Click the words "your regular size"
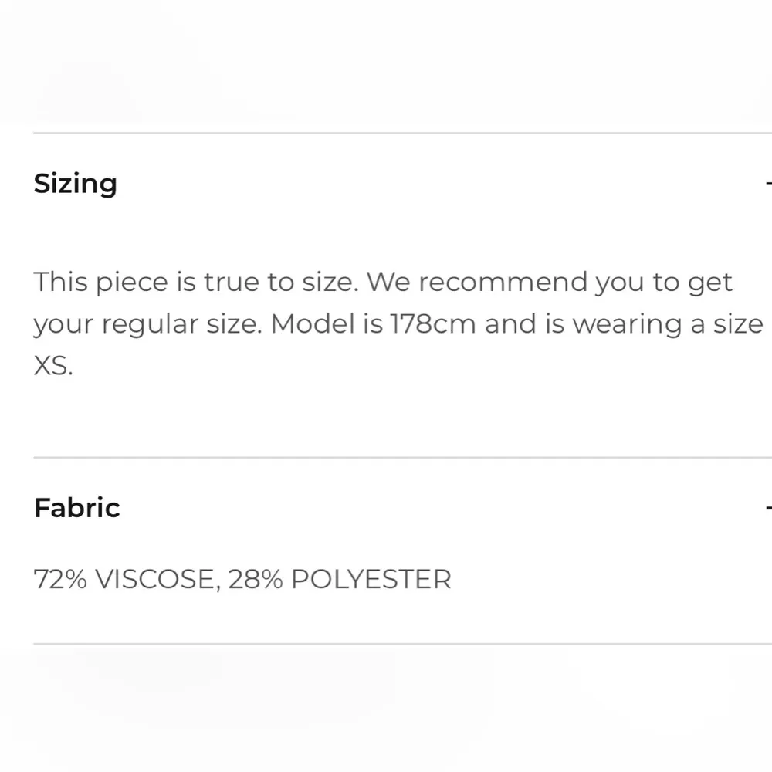The image size is (772, 772). tap(147, 324)
